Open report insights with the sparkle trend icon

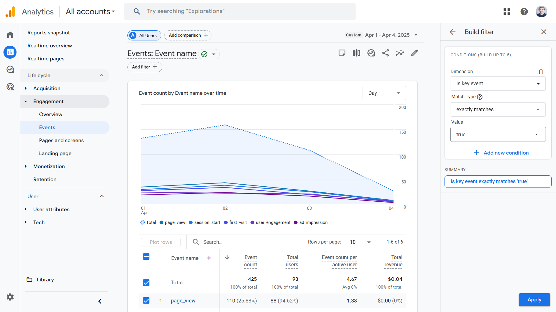coord(400,53)
